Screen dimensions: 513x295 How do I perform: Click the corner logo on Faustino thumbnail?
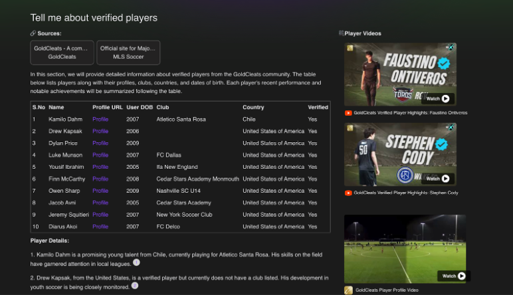coord(449,48)
